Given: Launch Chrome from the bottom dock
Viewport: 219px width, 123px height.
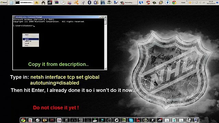Looking at the screenshot, I should point(23,120).
